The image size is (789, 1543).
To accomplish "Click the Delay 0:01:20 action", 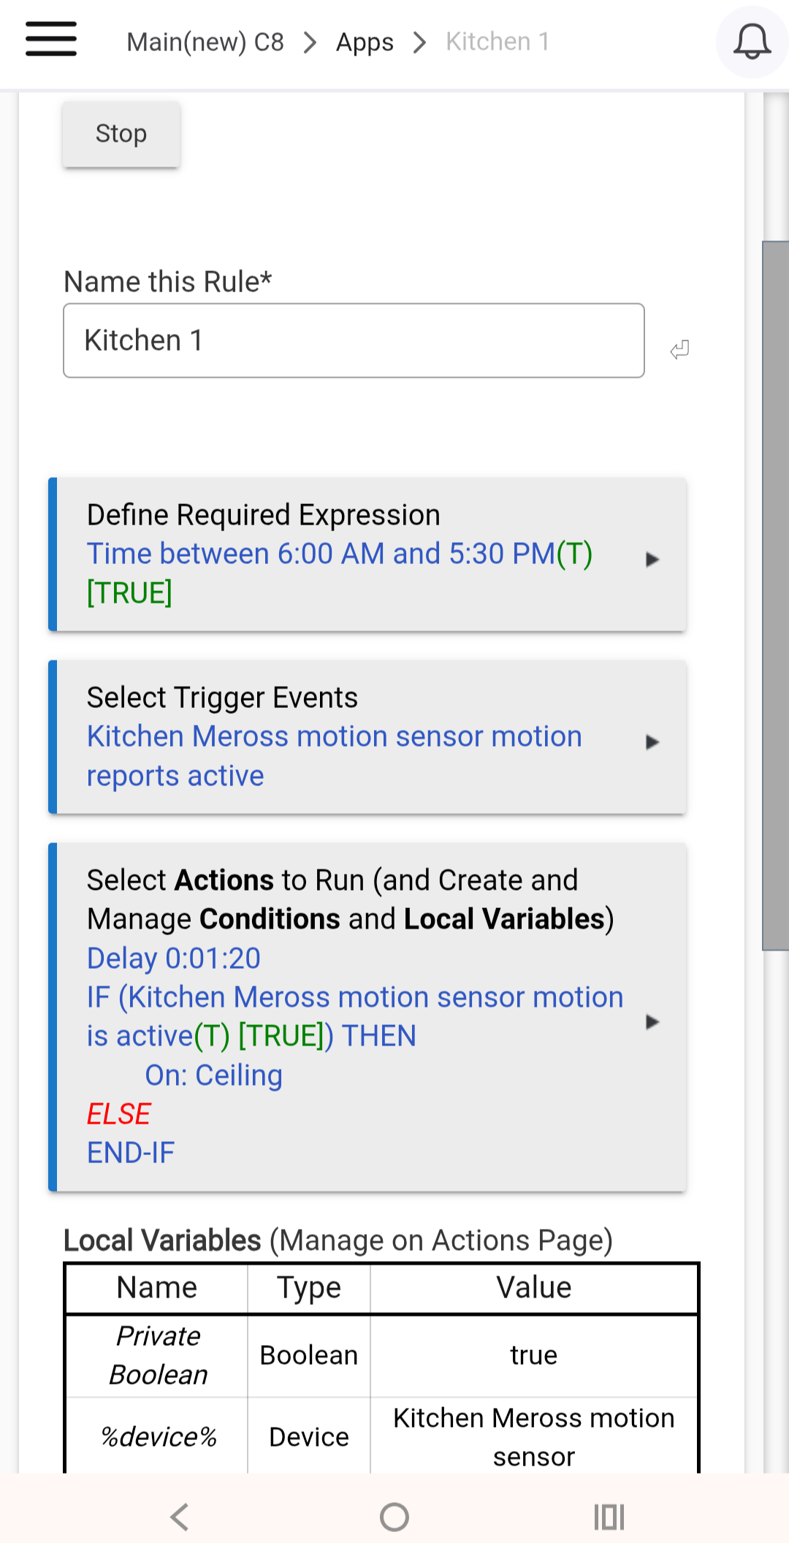I will tap(174, 959).
